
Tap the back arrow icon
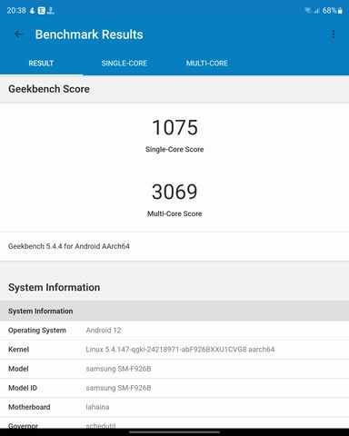pyautogui.click(x=19, y=35)
